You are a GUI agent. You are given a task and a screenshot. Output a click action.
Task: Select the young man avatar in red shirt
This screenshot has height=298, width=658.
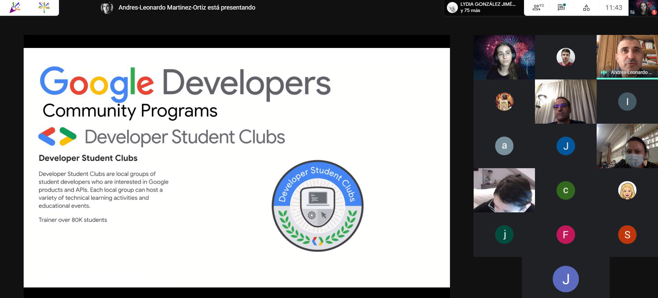565,57
